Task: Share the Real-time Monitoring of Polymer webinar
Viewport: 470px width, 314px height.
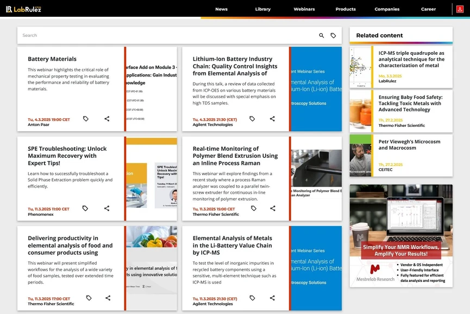Action: (x=273, y=208)
